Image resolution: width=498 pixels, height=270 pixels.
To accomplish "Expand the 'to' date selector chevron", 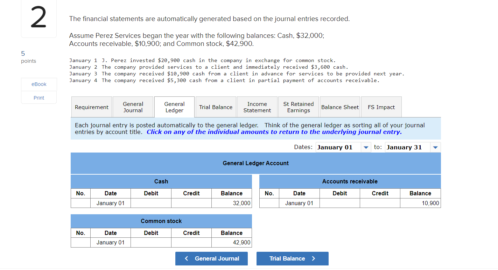I will pyautogui.click(x=435, y=147).
